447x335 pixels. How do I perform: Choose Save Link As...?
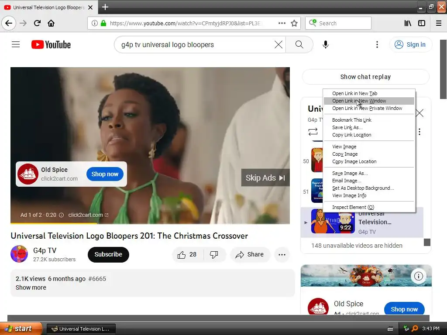click(369, 127)
